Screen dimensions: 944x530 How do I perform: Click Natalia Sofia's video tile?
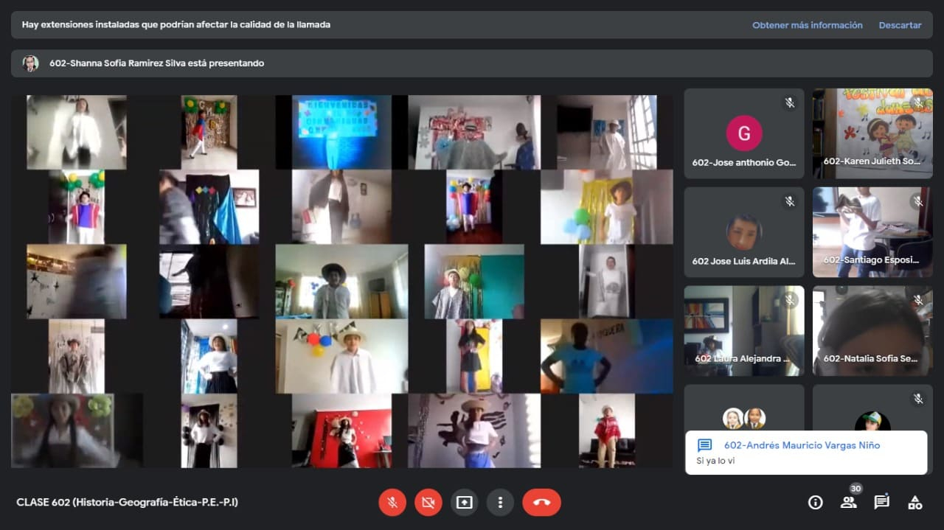[872, 331]
